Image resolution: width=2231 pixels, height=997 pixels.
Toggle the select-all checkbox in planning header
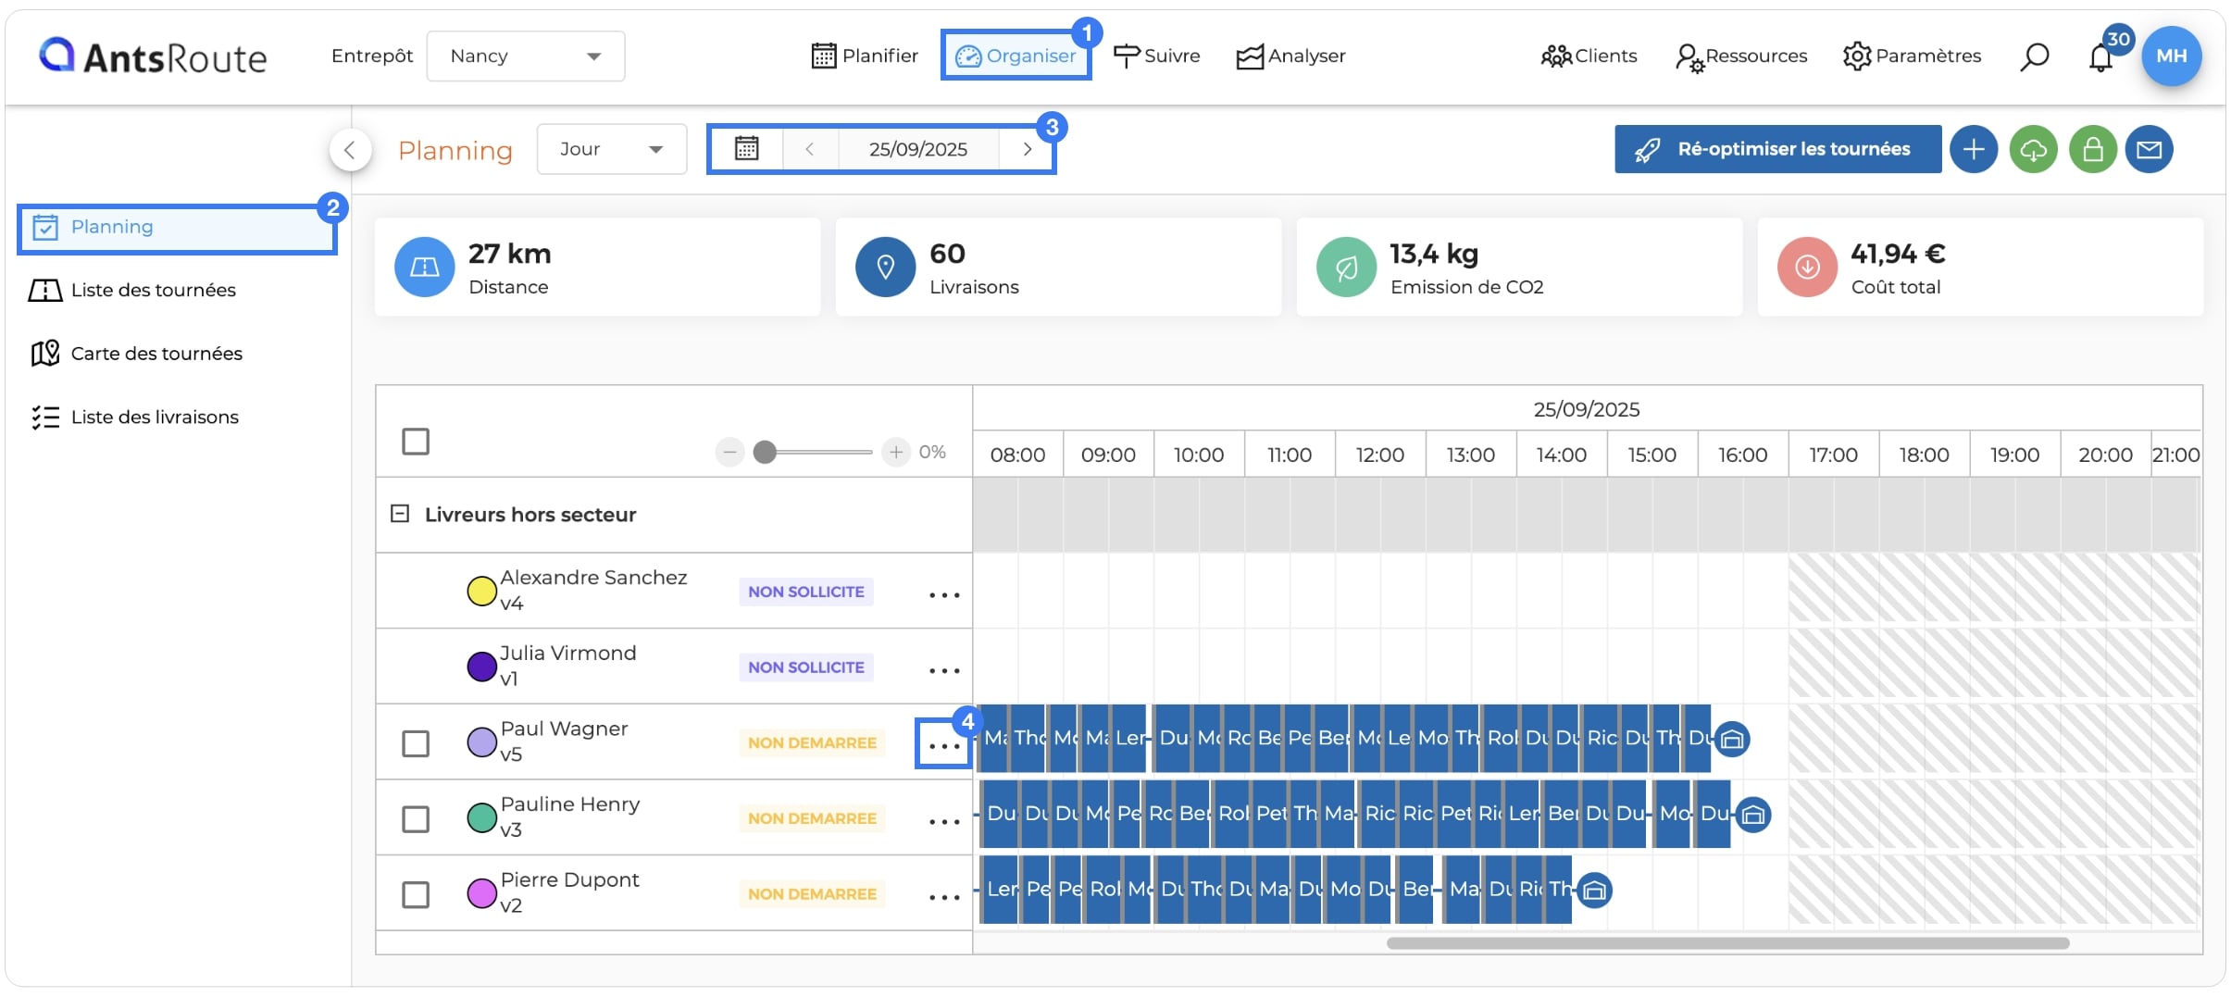point(416,442)
